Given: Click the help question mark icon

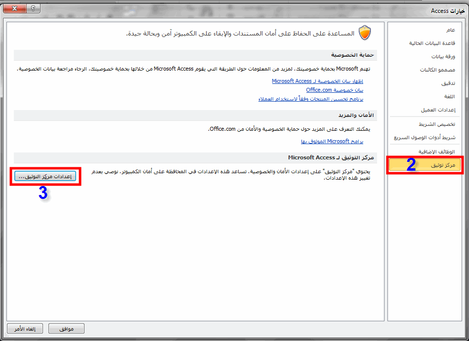Looking at the screenshot, I should 33,9.
